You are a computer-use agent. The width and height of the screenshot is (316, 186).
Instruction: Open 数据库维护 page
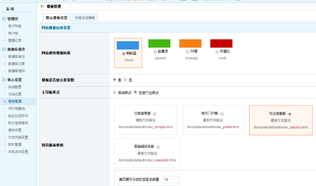coord(16,71)
